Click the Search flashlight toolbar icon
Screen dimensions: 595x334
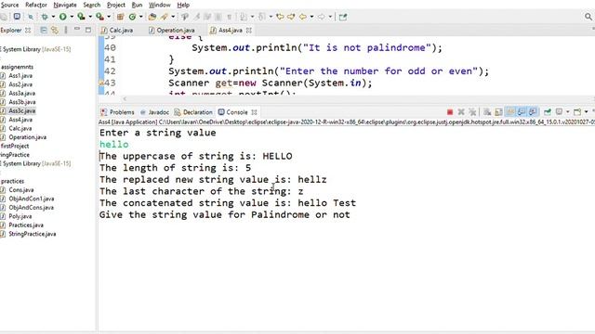coord(165,17)
